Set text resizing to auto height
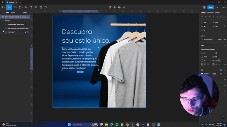227x127 pixels. click(x=216, y=60)
